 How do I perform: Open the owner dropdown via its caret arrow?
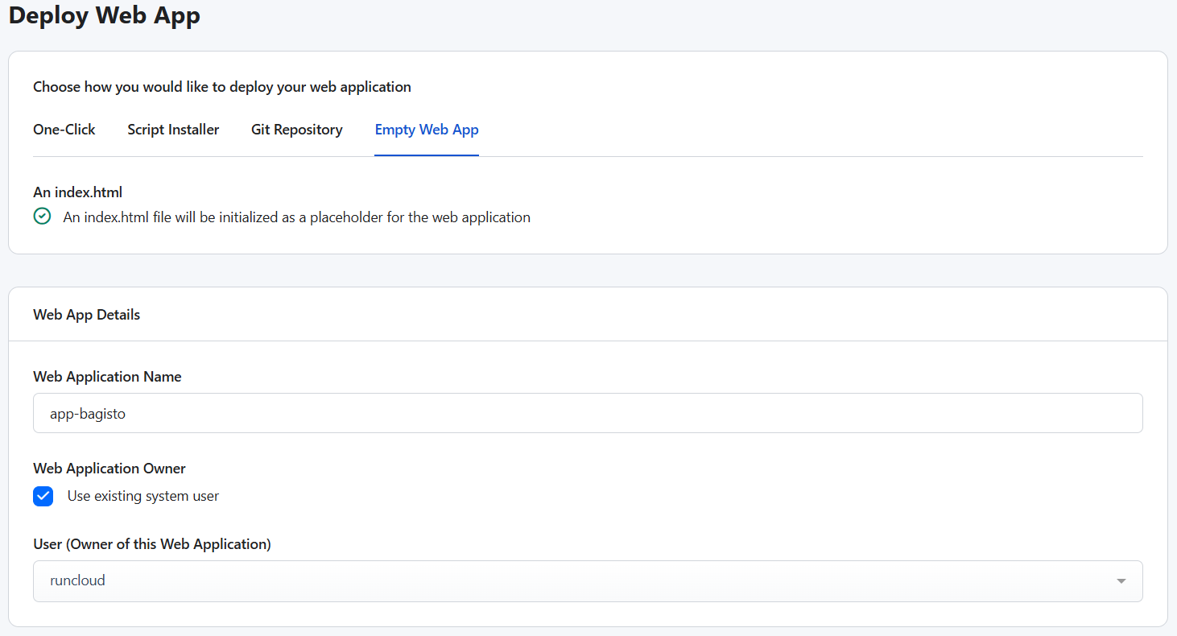coord(1121,581)
